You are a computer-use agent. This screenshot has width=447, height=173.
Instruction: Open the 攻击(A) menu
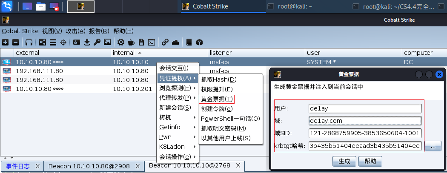75,31
